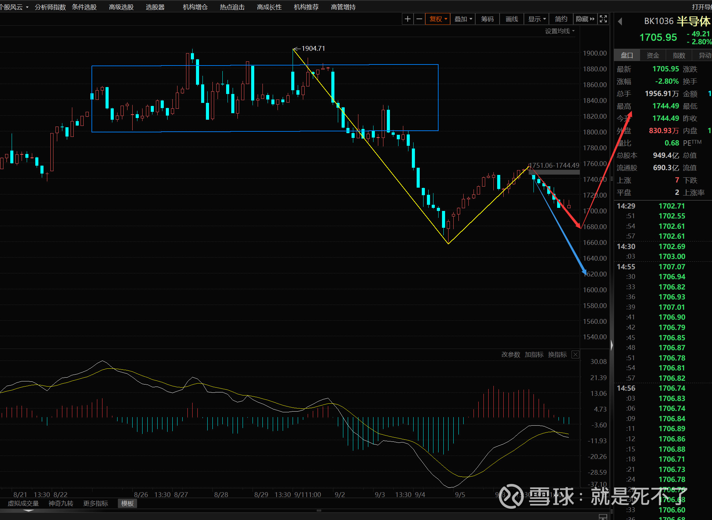The width and height of the screenshot is (712, 520).
Task: Click the 神奇九转 indicator button
Action: tap(61, 503)
